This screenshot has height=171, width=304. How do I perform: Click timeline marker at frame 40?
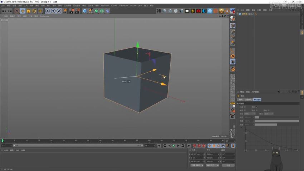pyautogui.click(x=100, y=141)
